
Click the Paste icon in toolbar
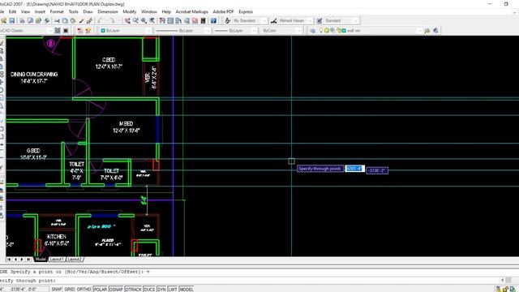73,20
